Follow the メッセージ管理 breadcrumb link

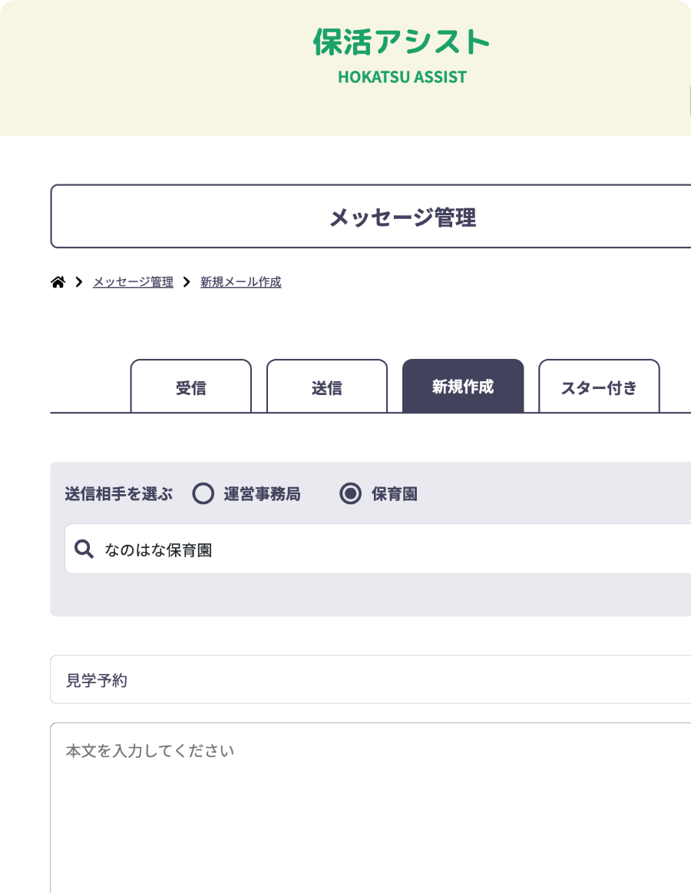point(133,283)
